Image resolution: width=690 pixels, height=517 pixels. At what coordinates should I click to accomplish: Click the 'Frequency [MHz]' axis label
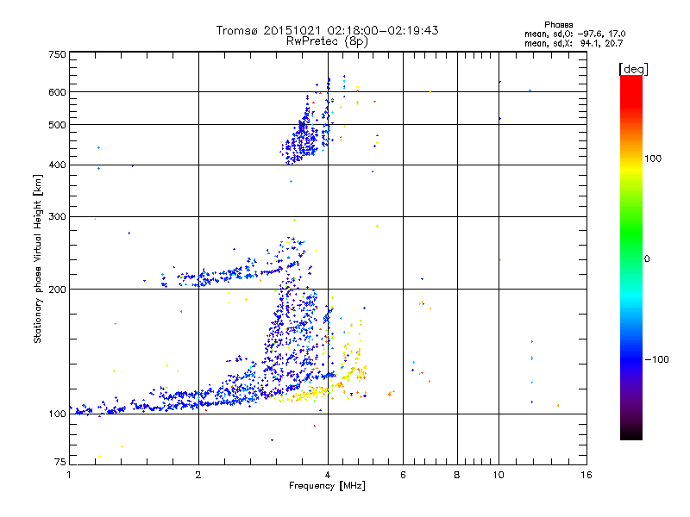pyautogui.click(x=327, y=486)
